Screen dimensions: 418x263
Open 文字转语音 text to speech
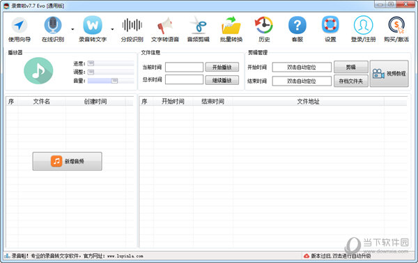point(165,29)
